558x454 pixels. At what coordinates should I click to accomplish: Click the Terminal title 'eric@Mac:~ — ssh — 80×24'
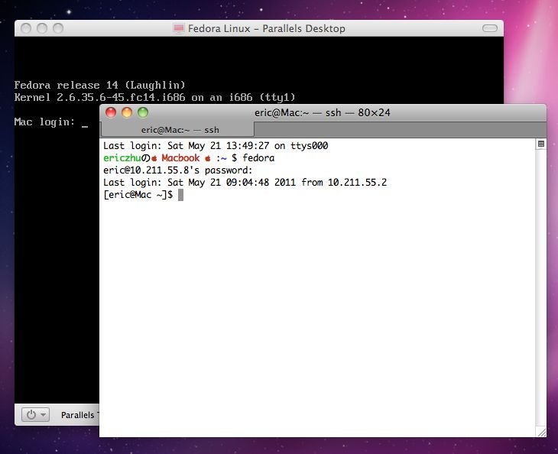[322, 113]
